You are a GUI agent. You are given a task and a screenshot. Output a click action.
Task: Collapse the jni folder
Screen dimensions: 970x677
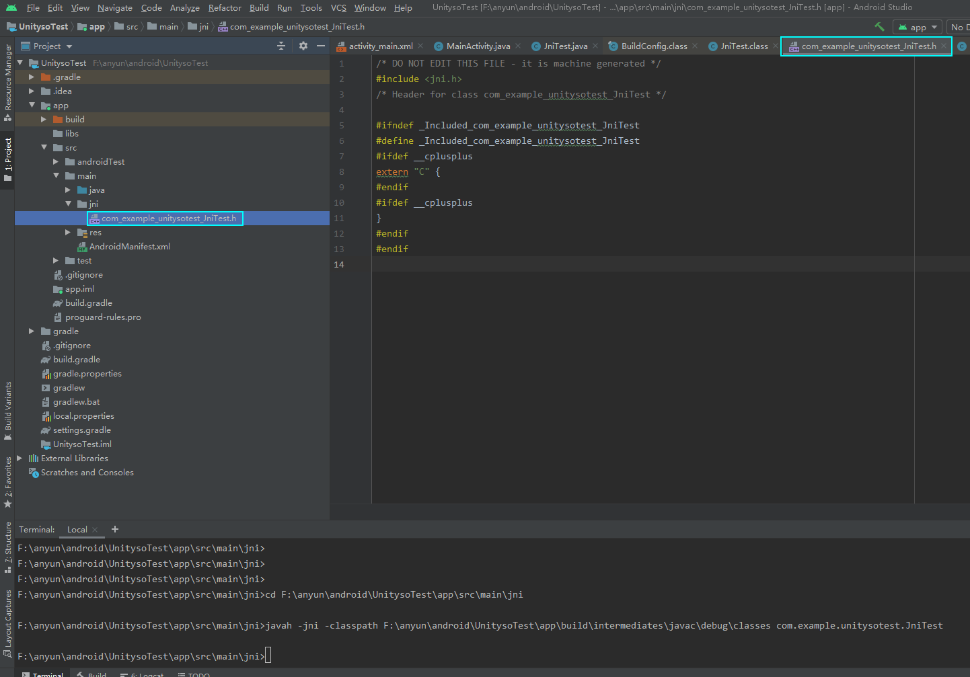click(68, 204)
